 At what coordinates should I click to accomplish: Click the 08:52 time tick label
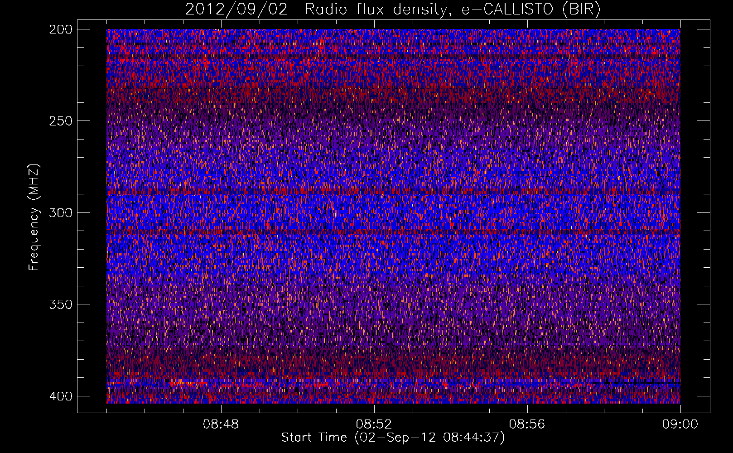point(374,424)
